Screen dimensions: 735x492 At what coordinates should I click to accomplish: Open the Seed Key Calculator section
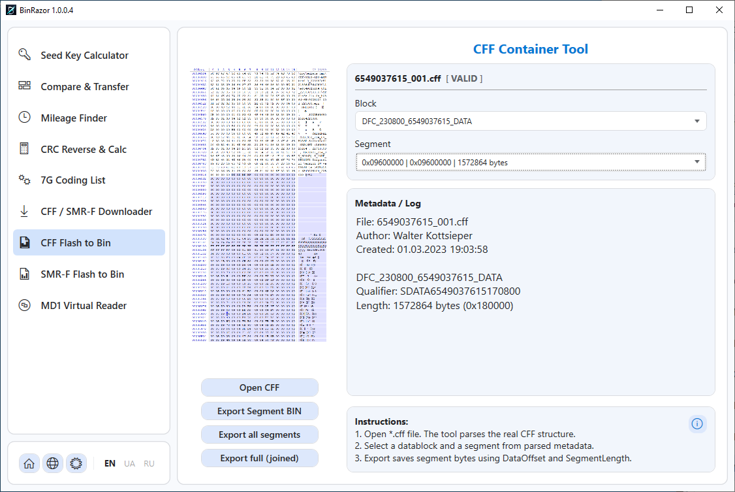click(89, 55)
